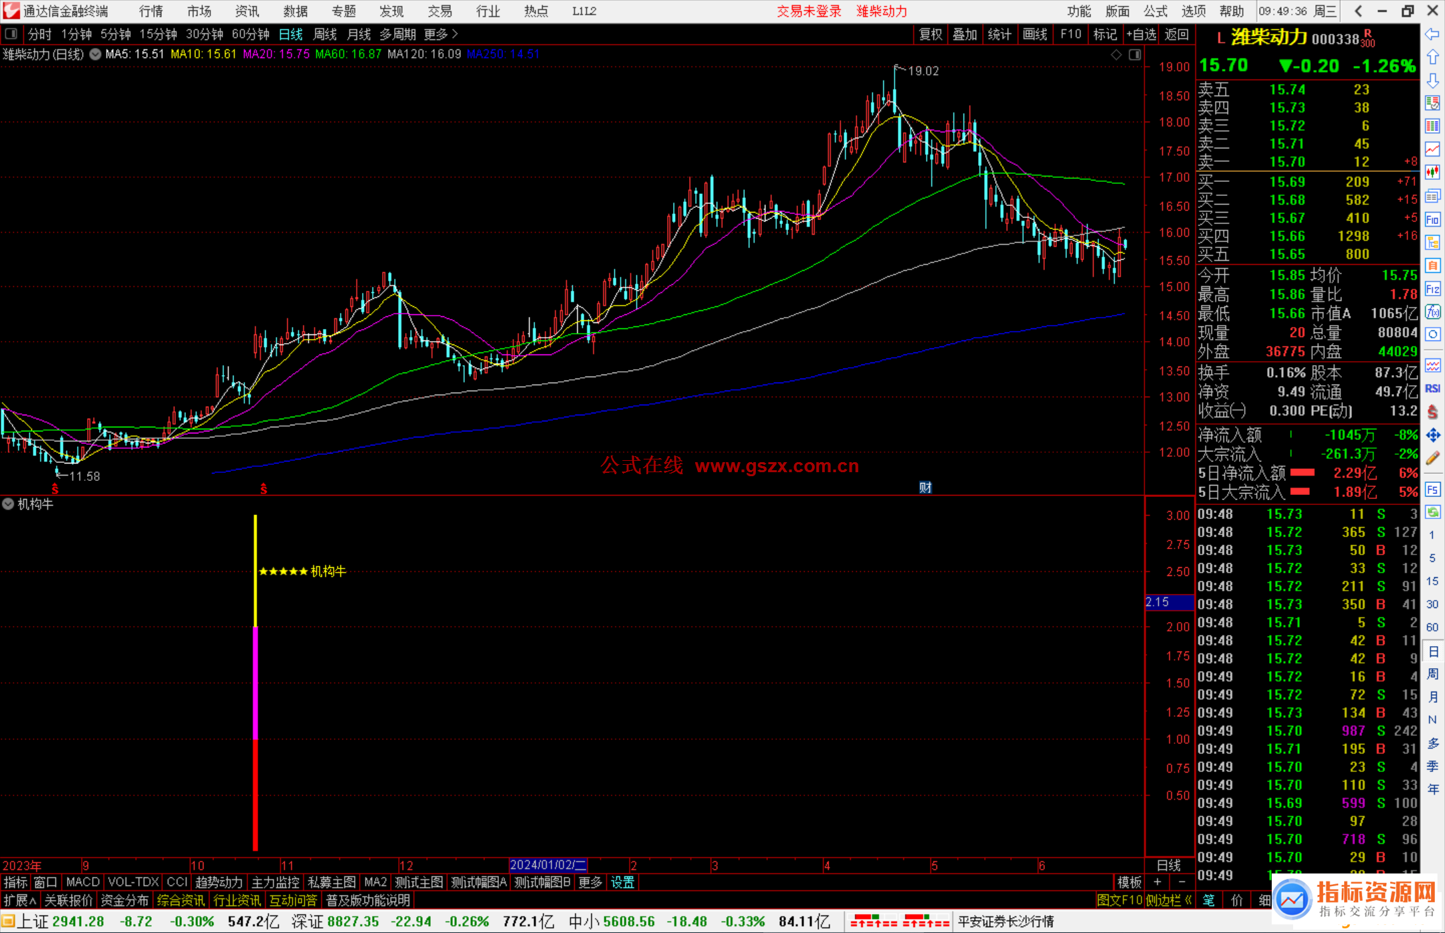Click the green refresh icon in sidebar
1445x933 pixels.
[1432, 512]
